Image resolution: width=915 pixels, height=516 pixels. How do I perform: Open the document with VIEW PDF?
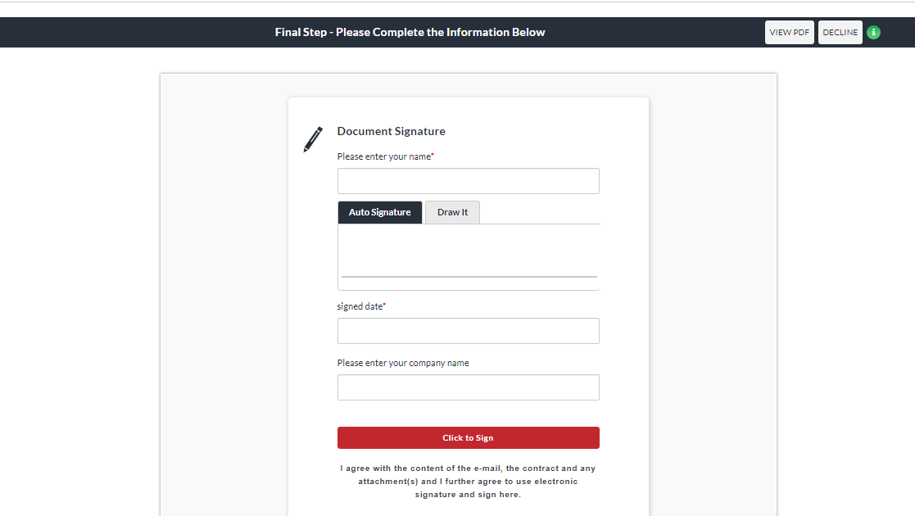[790, 33]
